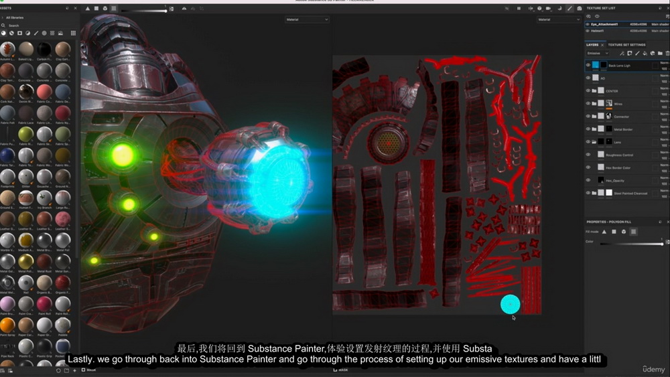Screen dimensions: 670x377
Task: Collapse the Lens folder
Action: 594,142
